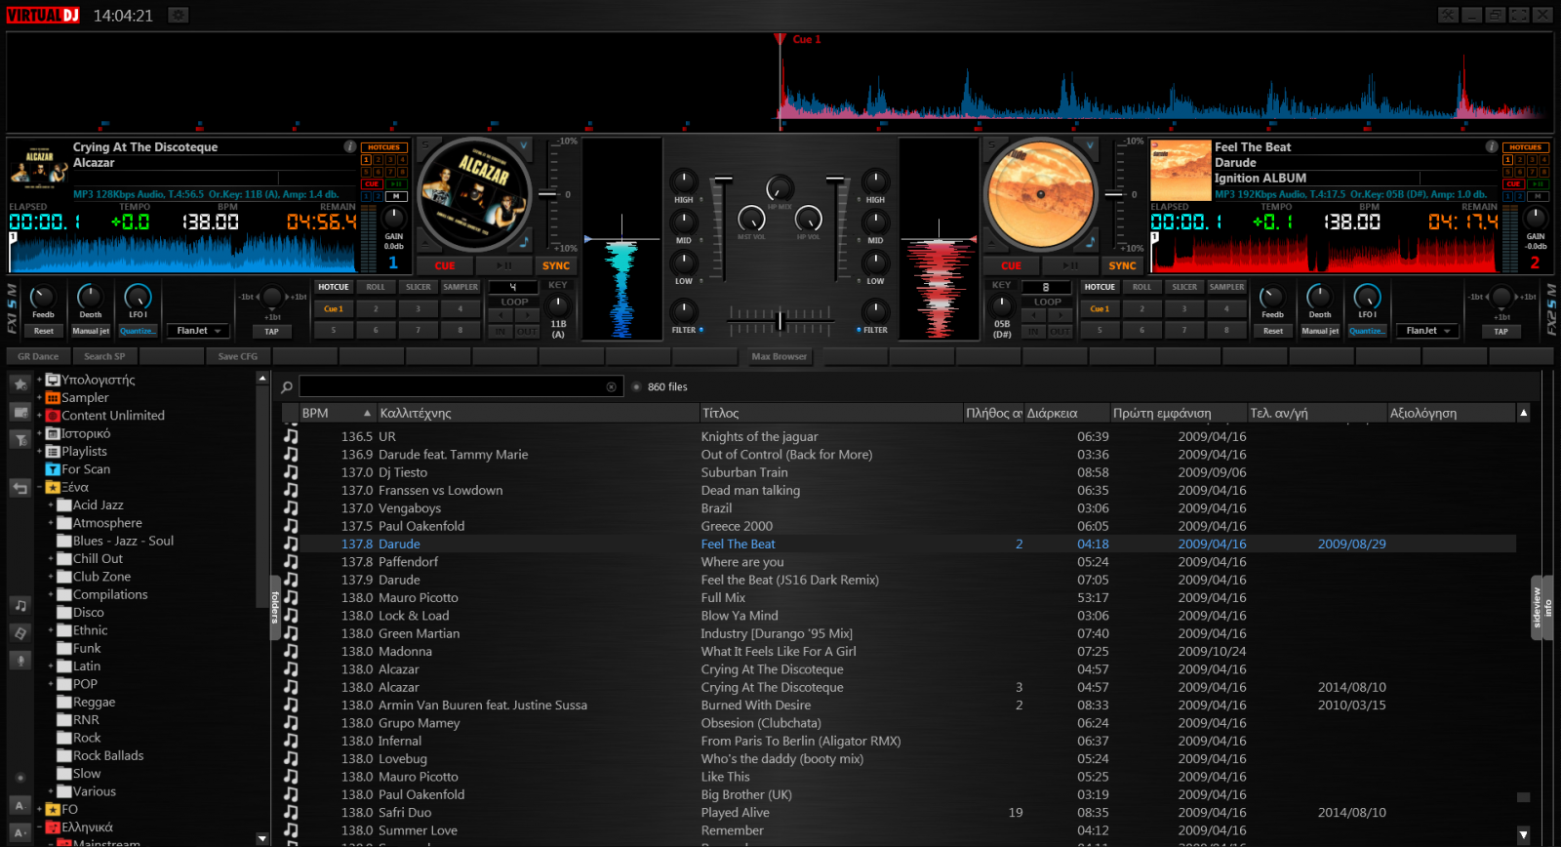The width and height of the screenshot is (1561, 847).
Task: Click CUE on the right deck
Action: 1011,265
